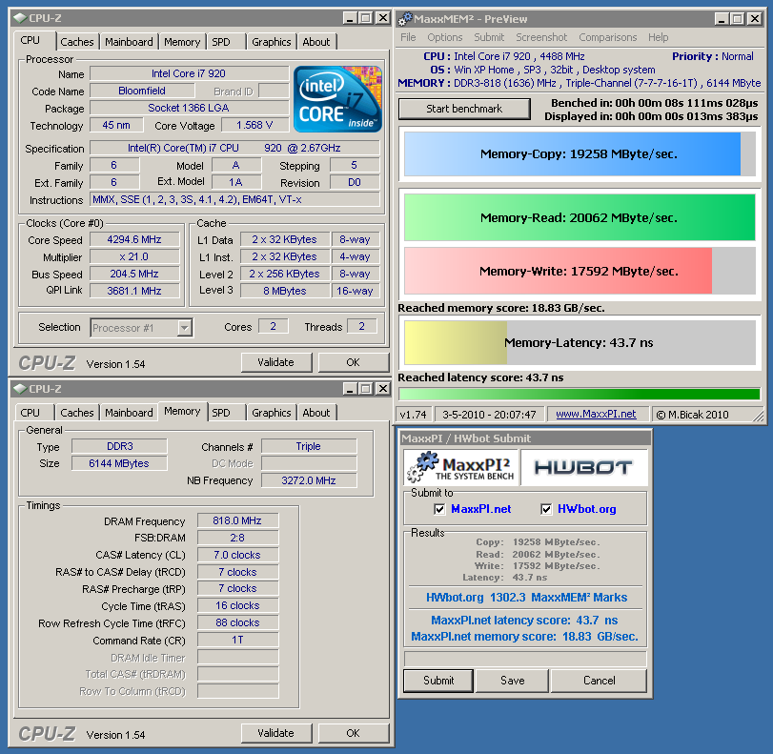Switch to Mainboard tab in upper CPU-Z
The image size is (773, 754).
129,42
